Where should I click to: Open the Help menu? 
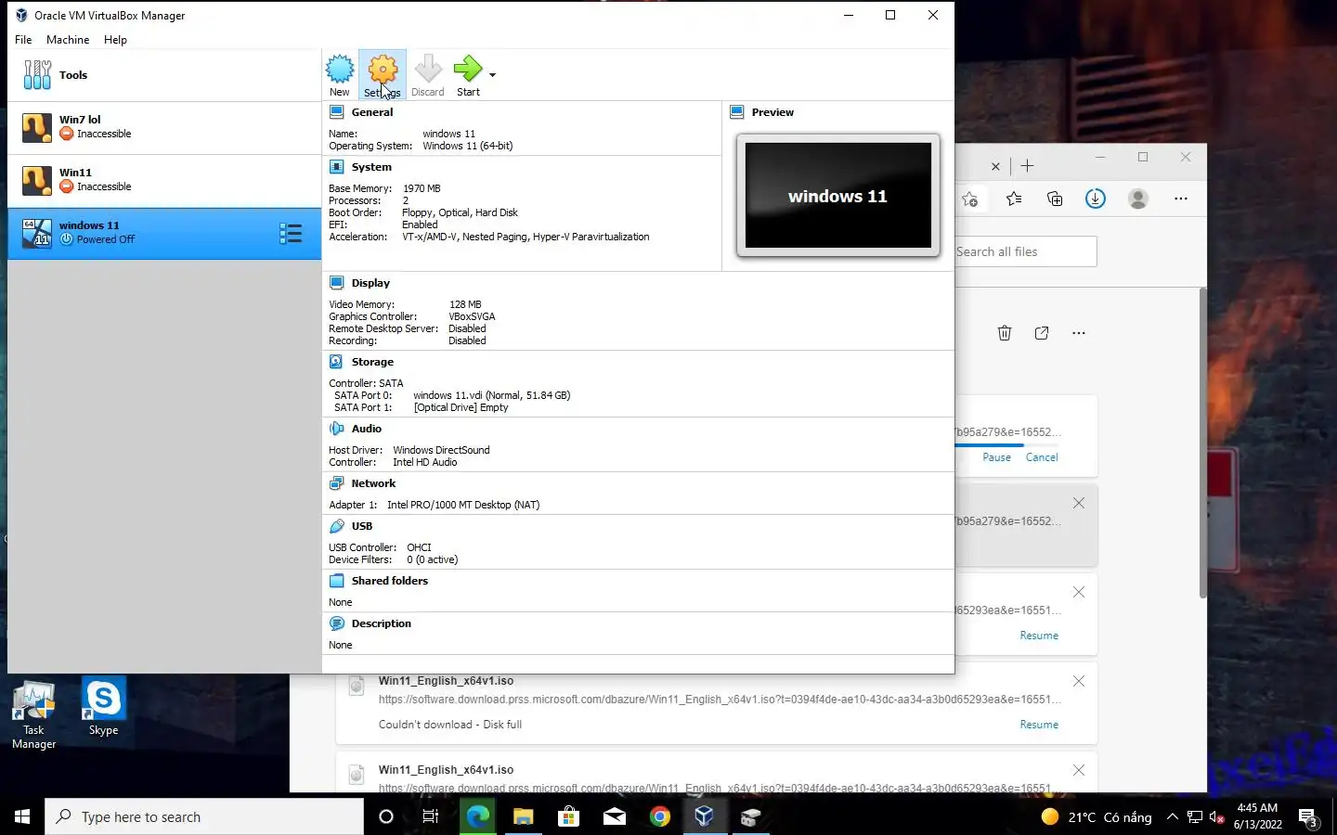click(x=115, y=40)
